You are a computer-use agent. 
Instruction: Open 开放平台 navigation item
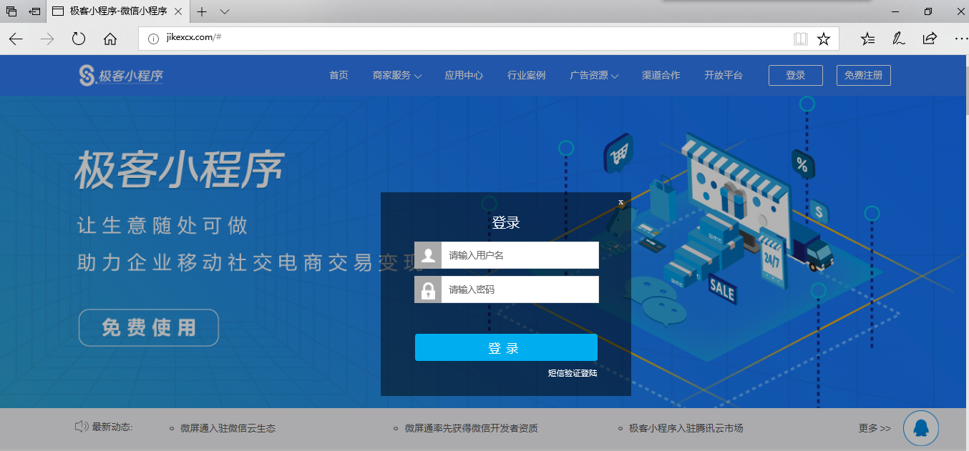click(724, 75)
